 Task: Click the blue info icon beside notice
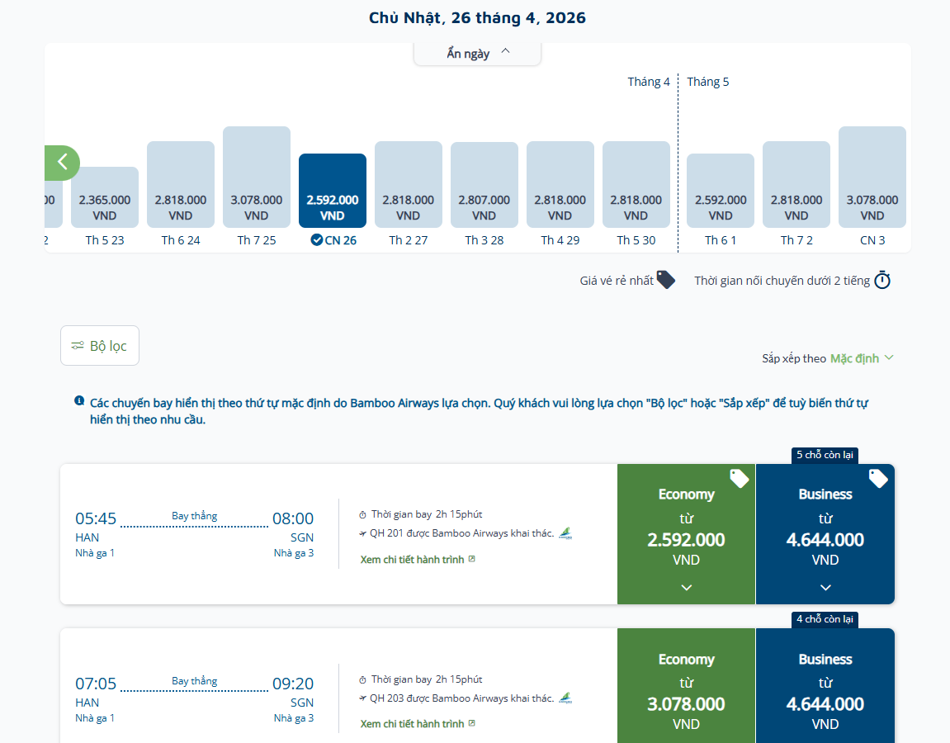click(79, 401)
